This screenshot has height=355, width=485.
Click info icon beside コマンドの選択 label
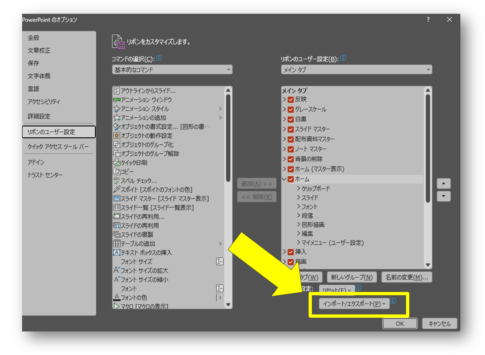click(159, 58)
